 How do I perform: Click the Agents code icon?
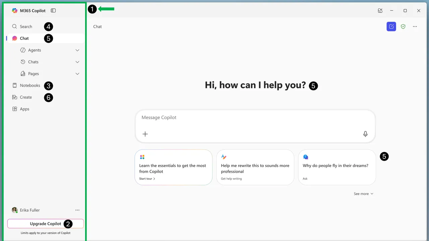pyautogui.click(x=23, y=50)
